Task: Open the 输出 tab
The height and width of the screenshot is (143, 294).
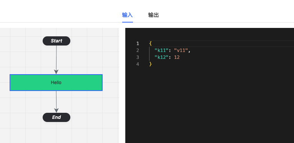Action: pyautogui.click(x=154, y=15)
